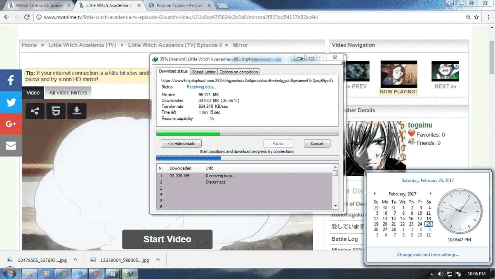Click the zoom magnifier in address bar
This screenshot has height=279, width=495.
click(x=468, y=17)
